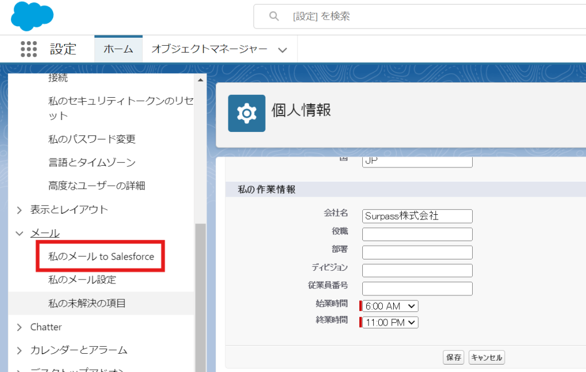Open the App Launcher grid icon

29,49
